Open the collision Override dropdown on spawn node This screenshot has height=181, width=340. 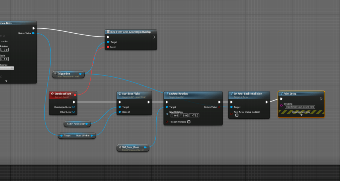click(7, 68)
